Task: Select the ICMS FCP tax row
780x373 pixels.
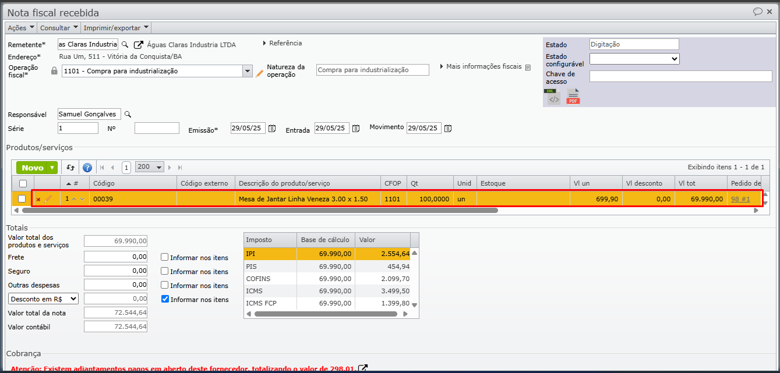Action: pyautogui.click(x=327, y=303)
